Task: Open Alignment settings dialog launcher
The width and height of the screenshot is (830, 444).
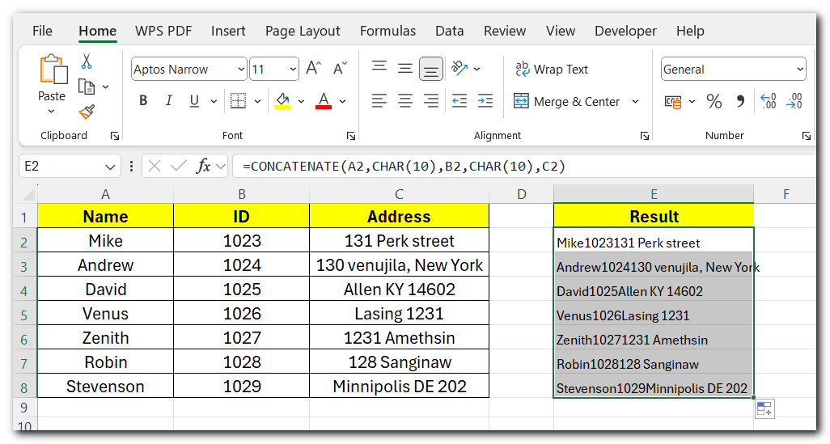Action: (x=645, y=136)
